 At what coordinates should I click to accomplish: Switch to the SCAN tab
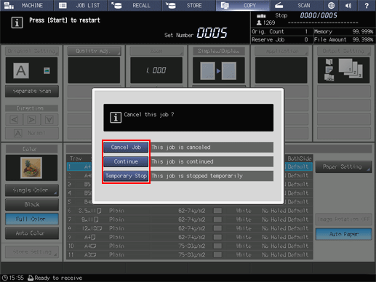point(296,5)
